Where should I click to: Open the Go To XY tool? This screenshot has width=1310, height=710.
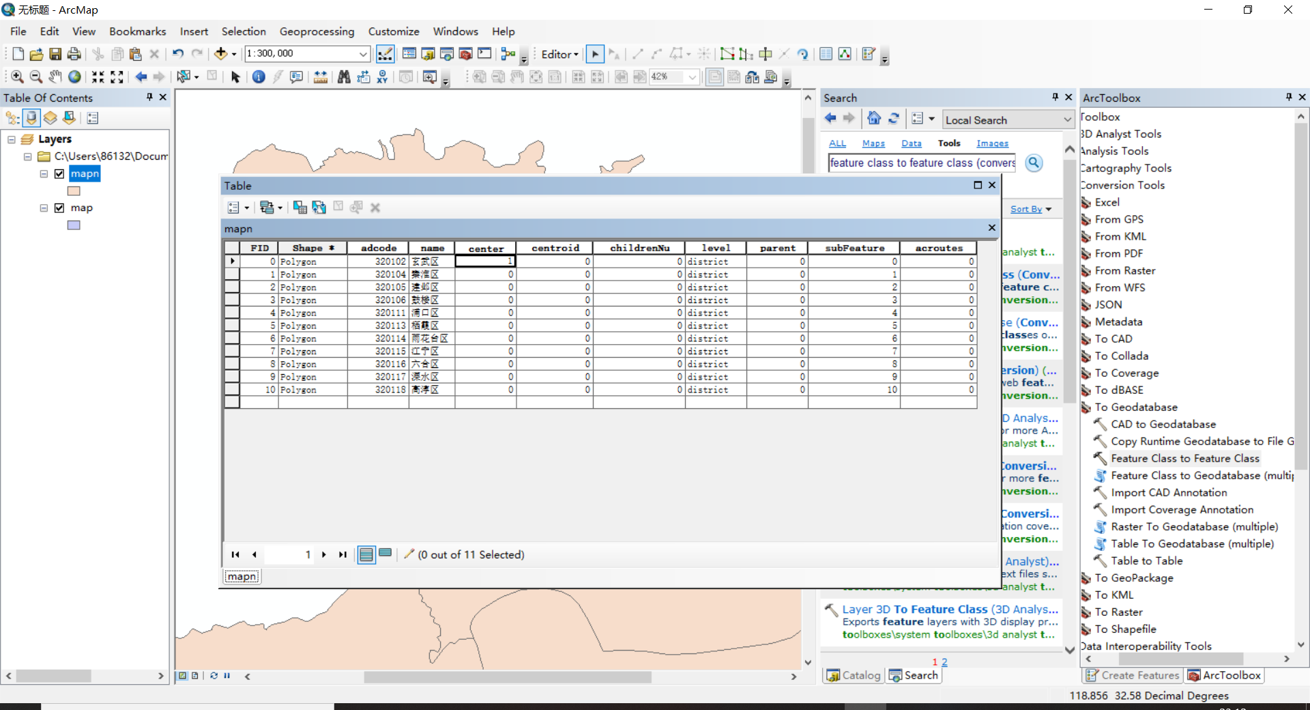coord(382,77)
